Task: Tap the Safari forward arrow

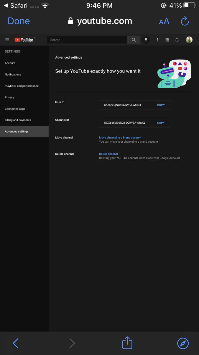Action: (72, 343)
